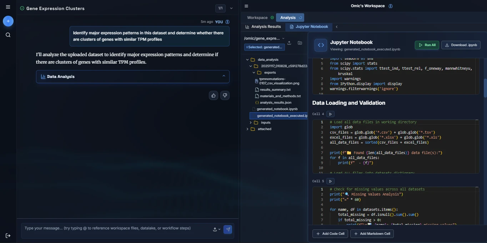Screen dimensions: 487x243
Task: Expand the attached folder
Action: click(x=247, y=129)
